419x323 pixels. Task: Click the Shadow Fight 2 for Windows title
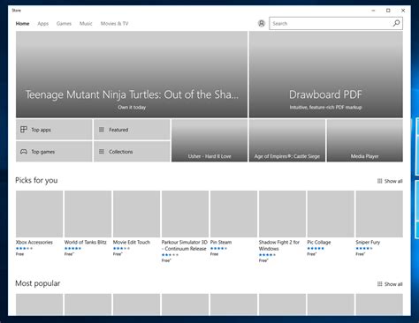pyautogui.click(x=279, y=245)
